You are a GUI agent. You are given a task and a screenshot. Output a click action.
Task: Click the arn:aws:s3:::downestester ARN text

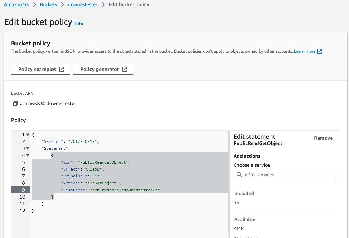tap(48, 103)
